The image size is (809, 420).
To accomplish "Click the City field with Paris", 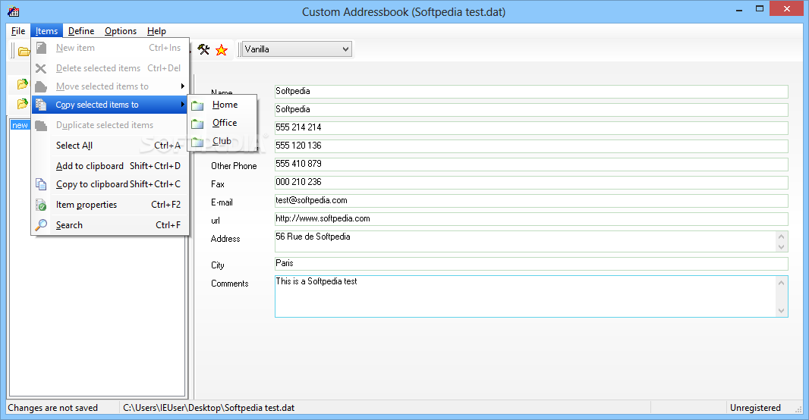I will (x=531, y=263).
